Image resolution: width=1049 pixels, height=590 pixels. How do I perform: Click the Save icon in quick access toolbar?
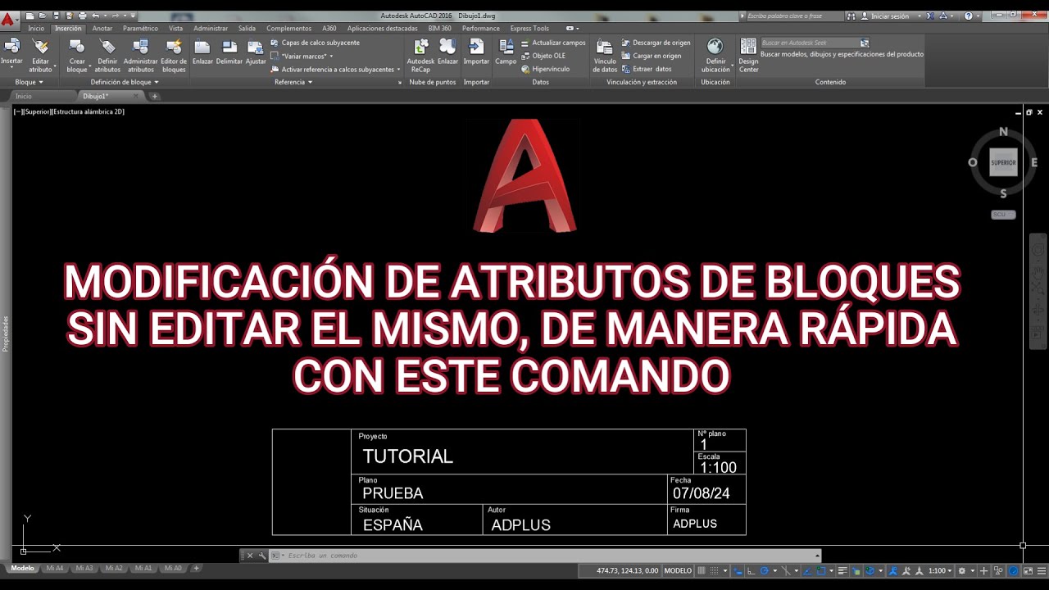pyautogui.click(x=56, y=16)
